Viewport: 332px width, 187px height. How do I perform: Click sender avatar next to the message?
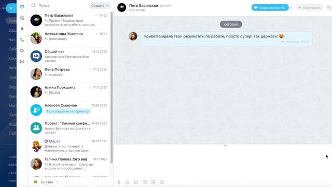(133, 36)
